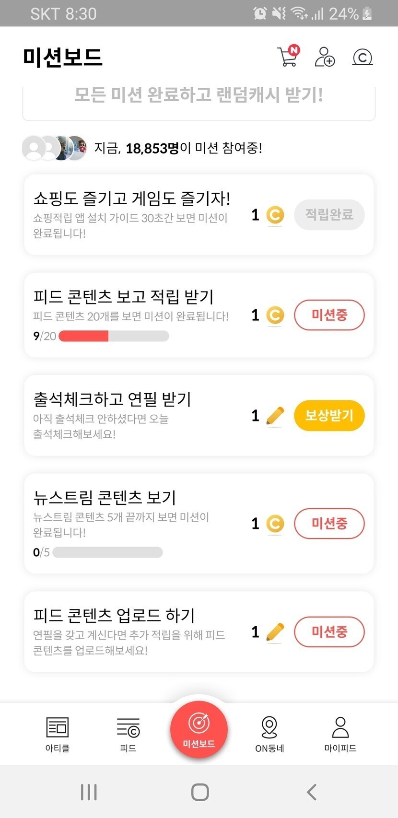Image resolution: width=398 pixels, height=818 pixels.
Task: Tap the 9/20 feed progress bar
Action: click(x=114, y=336)
